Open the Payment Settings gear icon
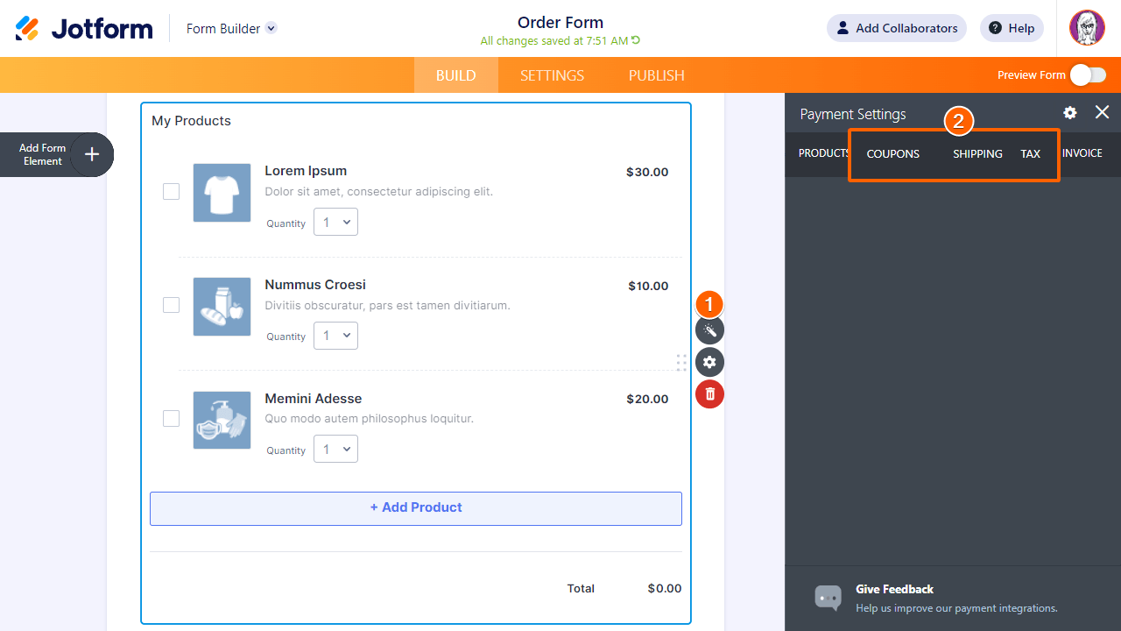The width and height of the screenshot is (1121, 631). (1070, 113)
